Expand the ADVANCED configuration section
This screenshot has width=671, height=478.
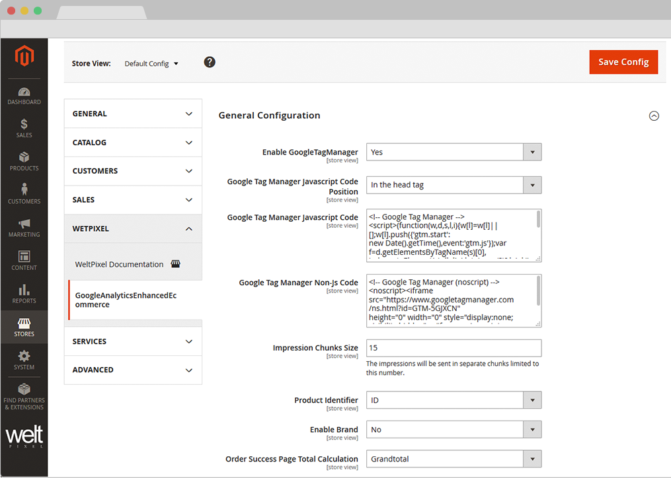[x=132, y=370]
